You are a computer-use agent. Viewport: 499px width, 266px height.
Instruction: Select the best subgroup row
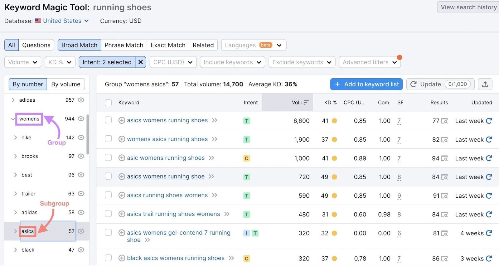point(47,175)
